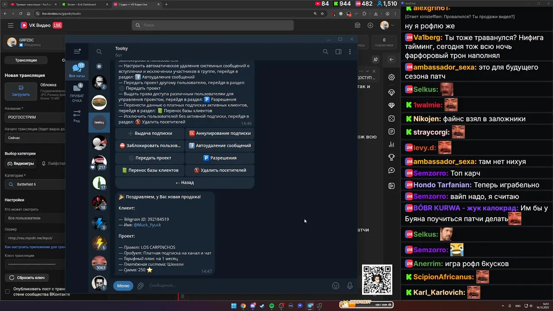The image size is (553, 311).
Task: Open category field showing Battlefield 6
Action: (35, 184)
